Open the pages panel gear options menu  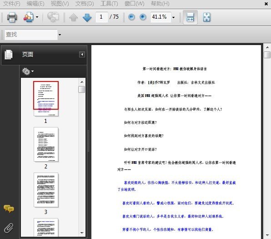(x=28, y=71)
